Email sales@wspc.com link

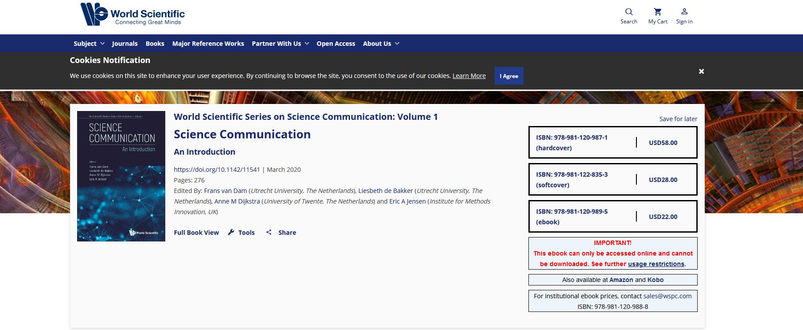667,296
